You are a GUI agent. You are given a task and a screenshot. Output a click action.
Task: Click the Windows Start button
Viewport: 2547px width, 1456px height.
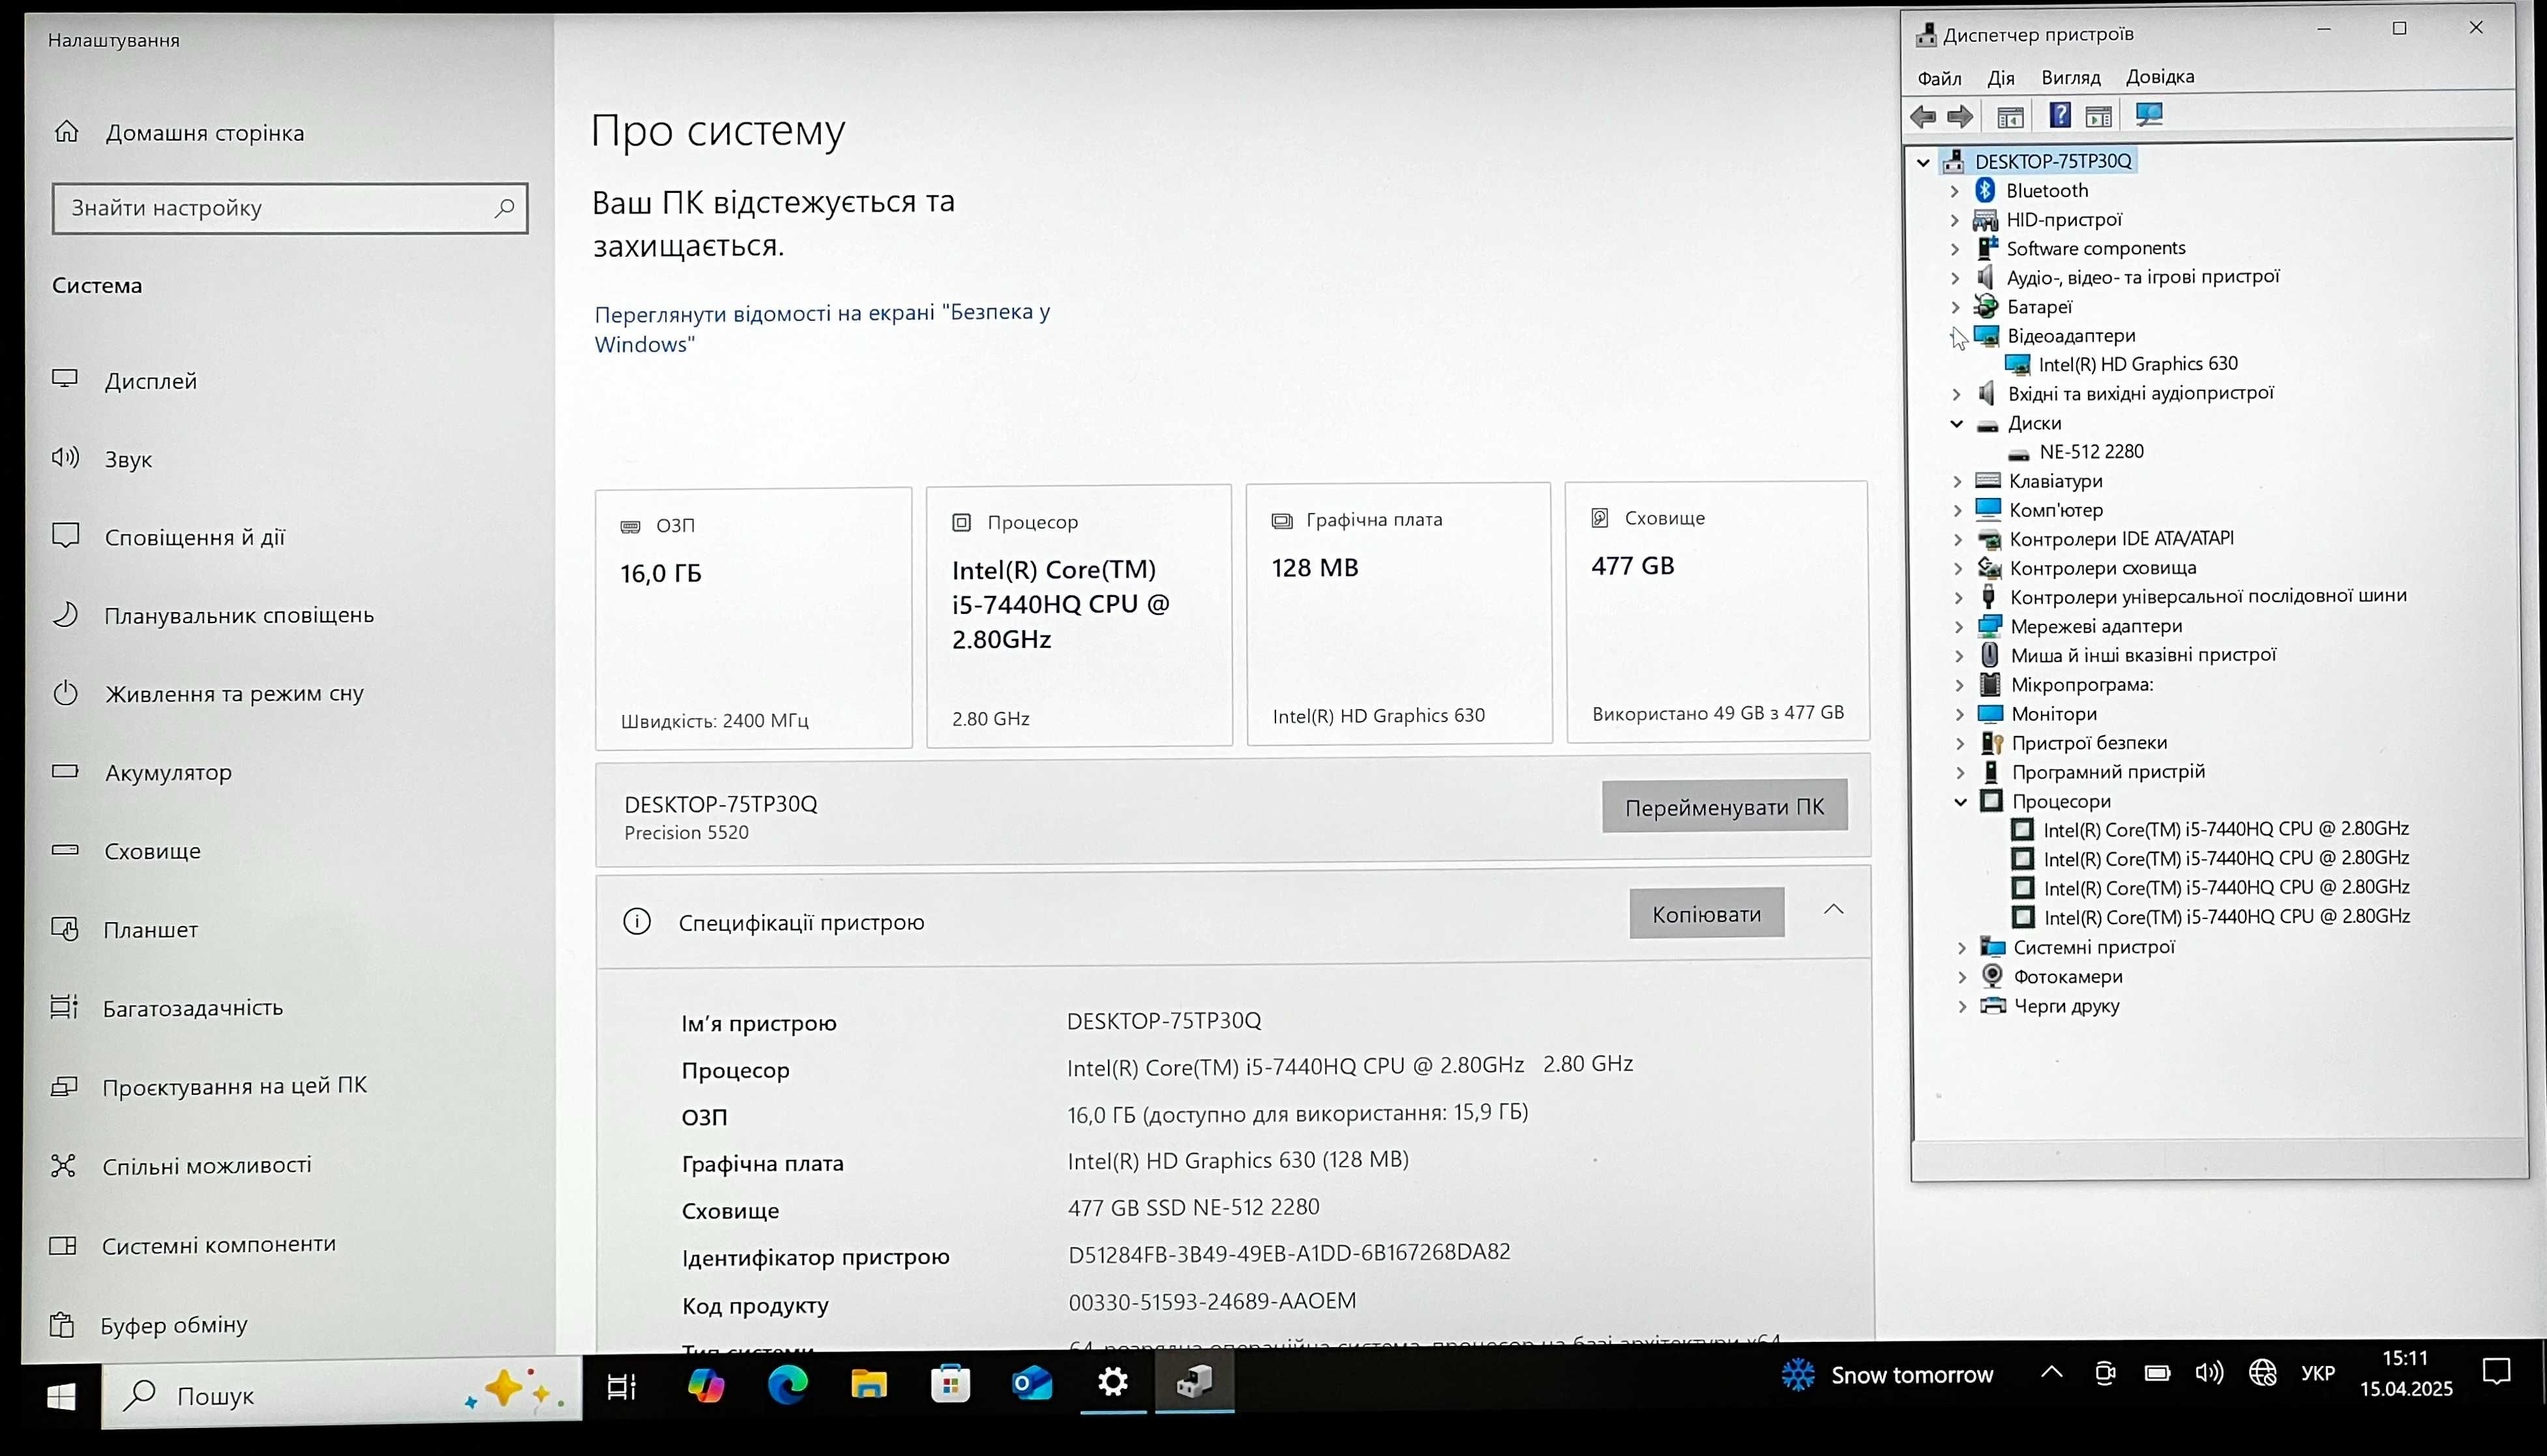pos(61,1396)
